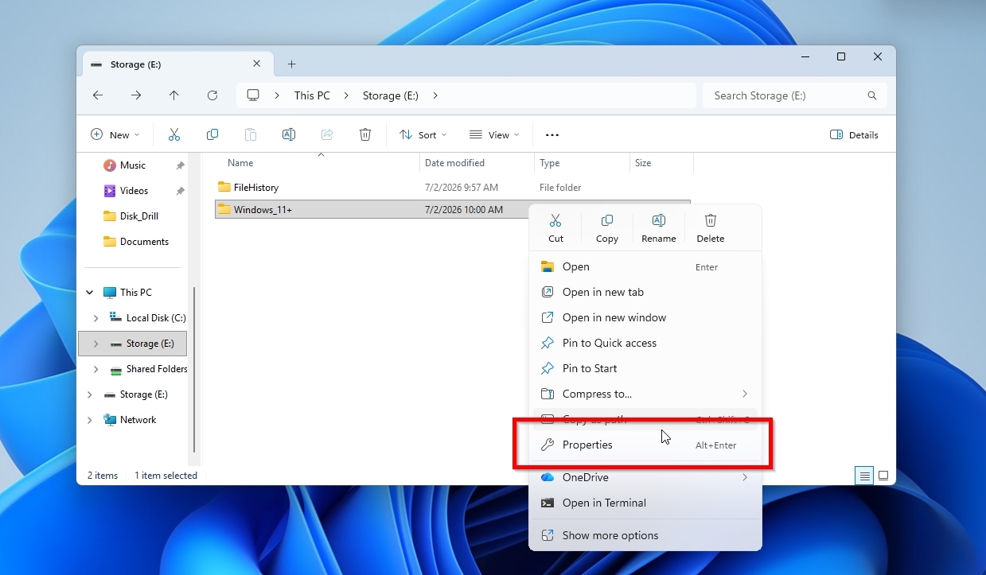Select Open in new tab
Viewport: 986px width, 575px height.
click(x=645, y=292)
